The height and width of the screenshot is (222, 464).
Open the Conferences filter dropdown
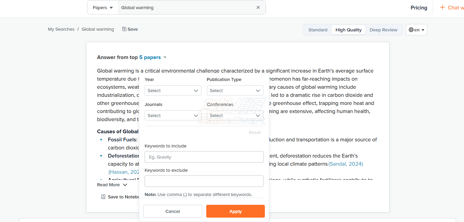[235, 115]
